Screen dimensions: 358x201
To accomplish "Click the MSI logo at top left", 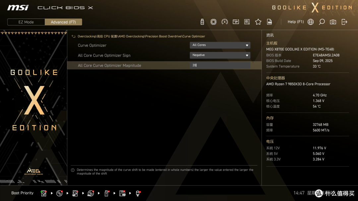I will tap(18, 8).
